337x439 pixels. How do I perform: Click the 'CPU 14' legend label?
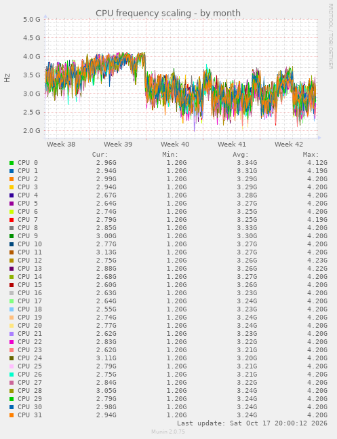[x=30, y=276]
